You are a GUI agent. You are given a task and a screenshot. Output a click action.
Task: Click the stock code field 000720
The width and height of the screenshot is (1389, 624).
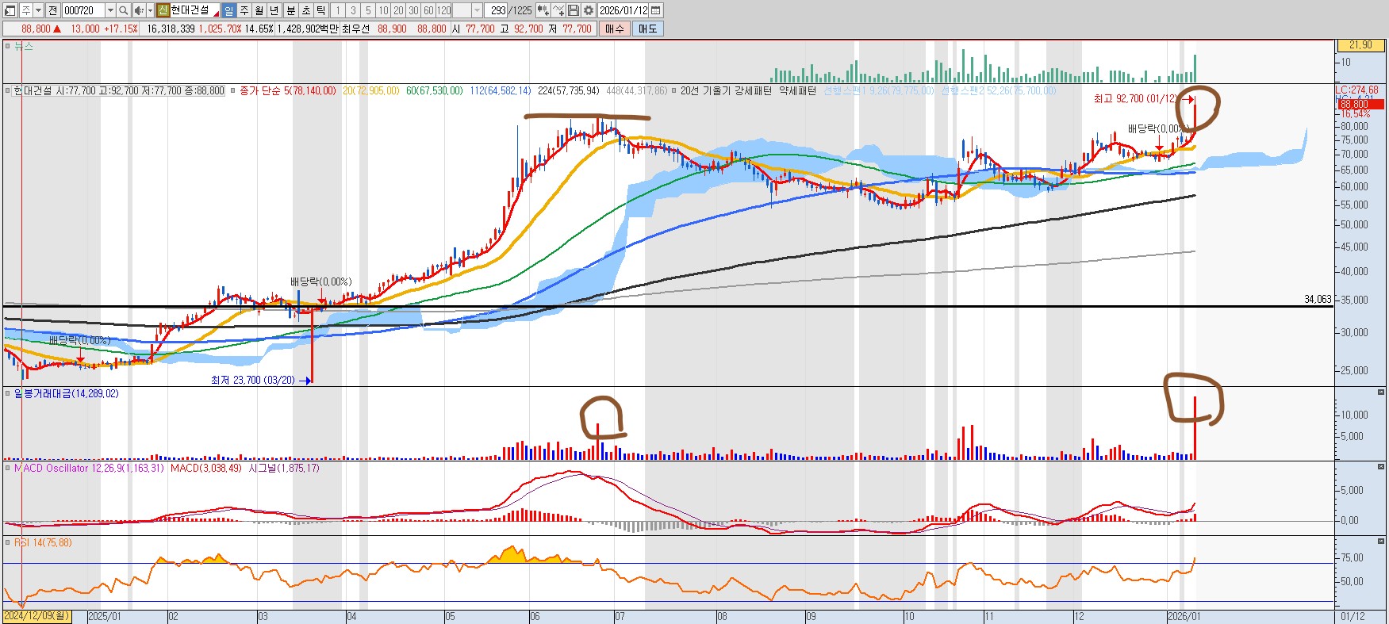pyautogui.click(x=83, y=10)
